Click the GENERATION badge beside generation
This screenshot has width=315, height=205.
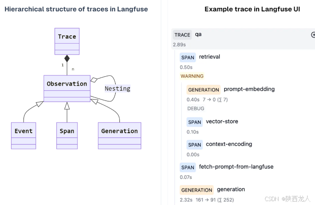point(197,190)
